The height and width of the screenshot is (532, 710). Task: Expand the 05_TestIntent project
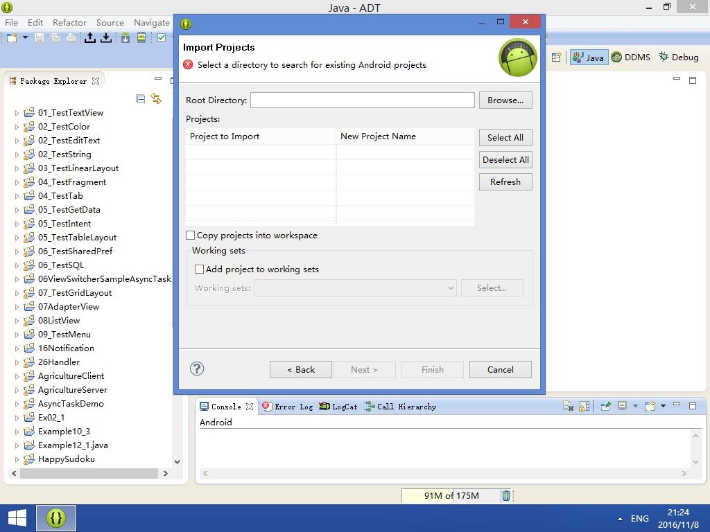(17, 224)
